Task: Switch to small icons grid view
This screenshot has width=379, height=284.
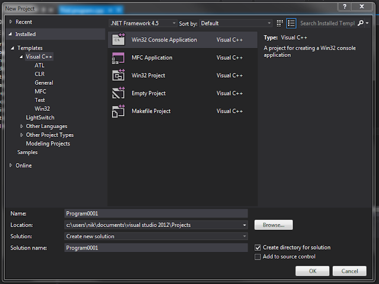Action: click(x=280, y=23)
